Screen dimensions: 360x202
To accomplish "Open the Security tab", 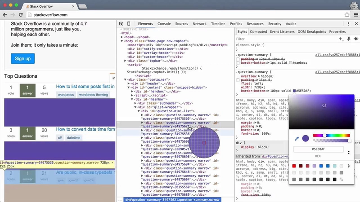I will click(274, 24).
